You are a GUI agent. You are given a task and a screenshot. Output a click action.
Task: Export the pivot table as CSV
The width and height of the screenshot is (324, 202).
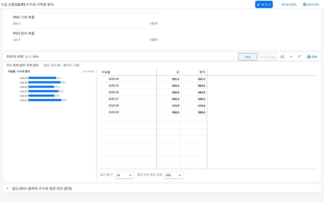click(x=312, y=57)
